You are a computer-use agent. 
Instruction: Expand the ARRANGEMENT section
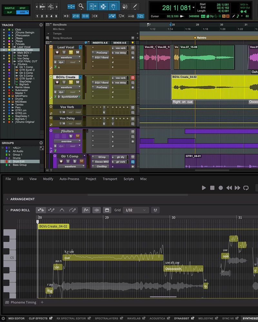click(7, 199)
